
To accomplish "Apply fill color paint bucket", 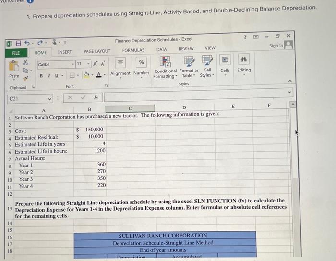I will tap(87, 75).
